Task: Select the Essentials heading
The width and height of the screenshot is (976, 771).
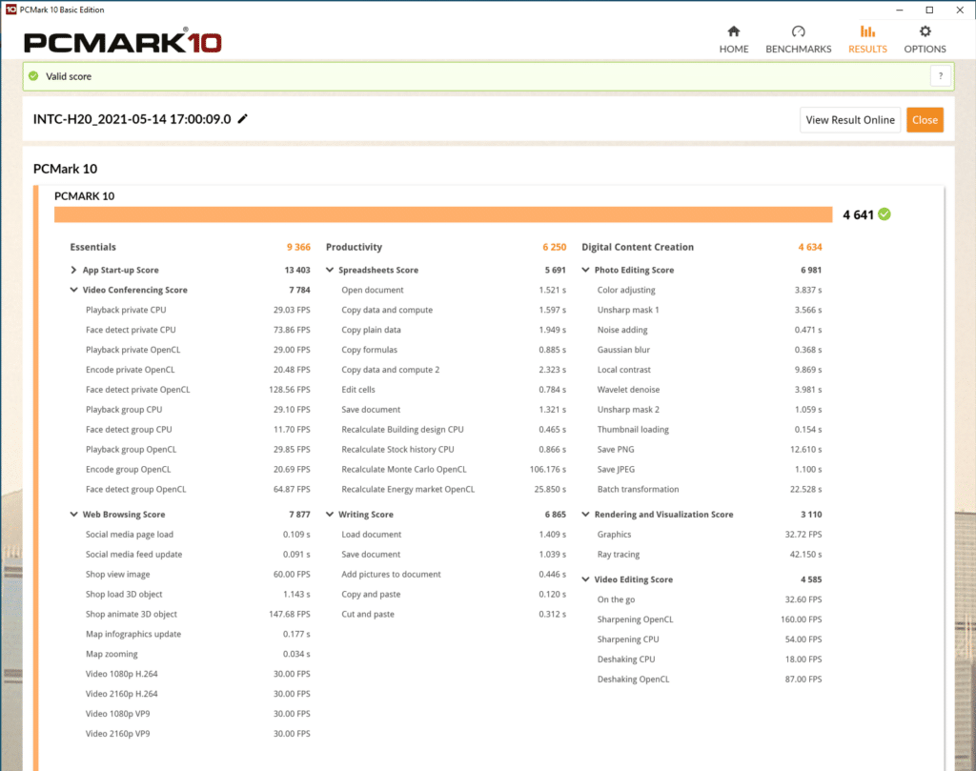Action: click(92, 247)
